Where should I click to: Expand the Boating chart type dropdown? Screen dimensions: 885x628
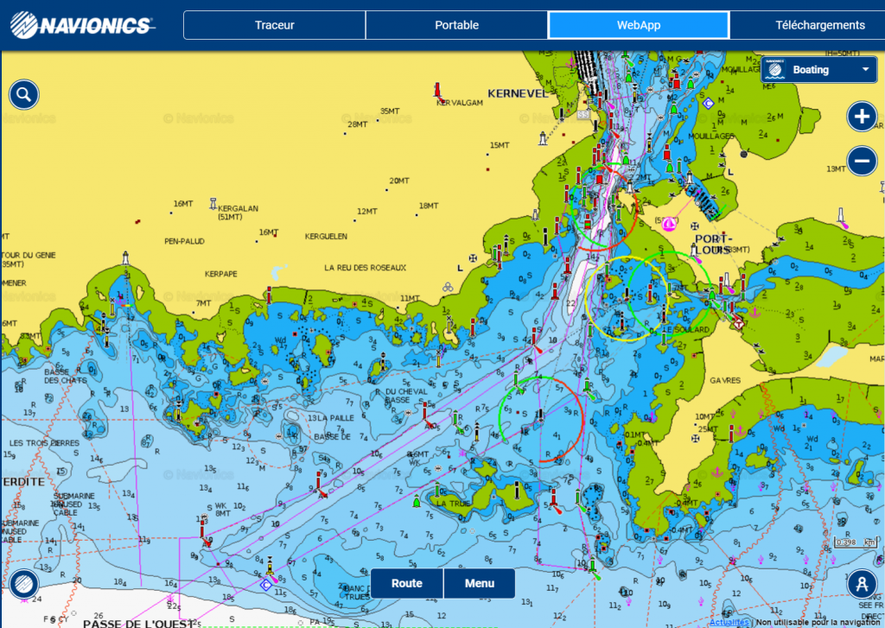818,70
